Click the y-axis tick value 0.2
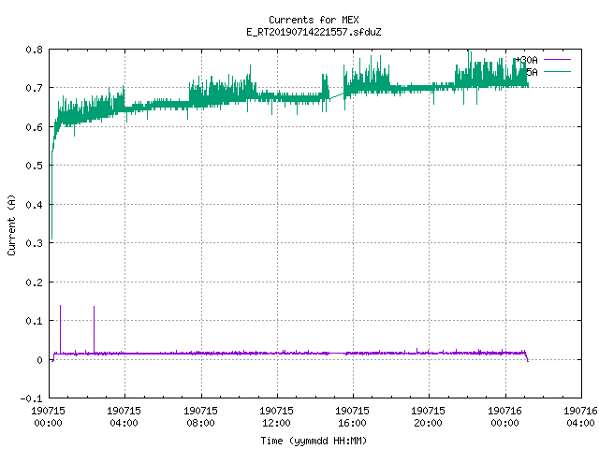599x449 pixels. pyautogui.click(x=34, y=282)
